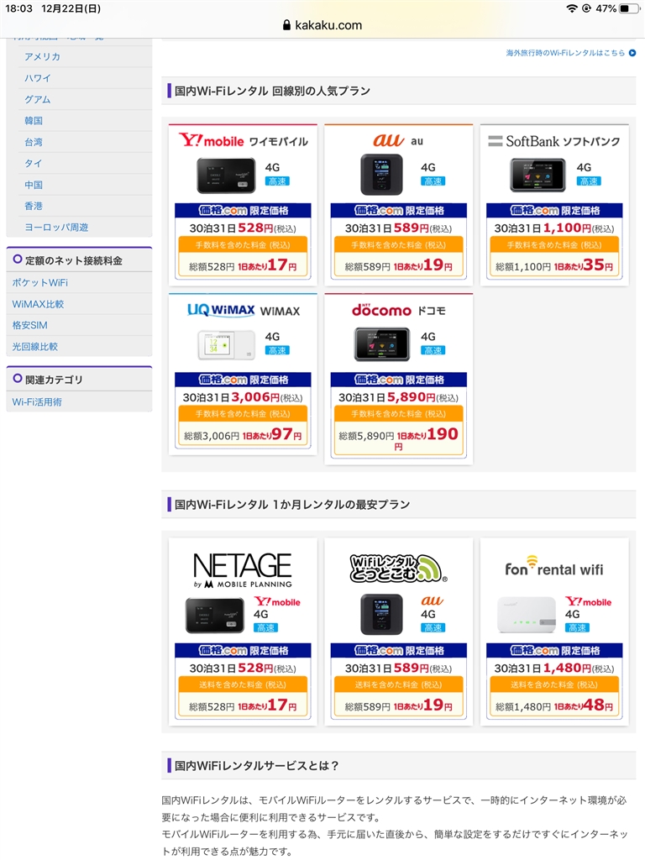Tap the fon rental wifi logo
645x860 pixels.
pyautogui.click(x=554, y=567)
